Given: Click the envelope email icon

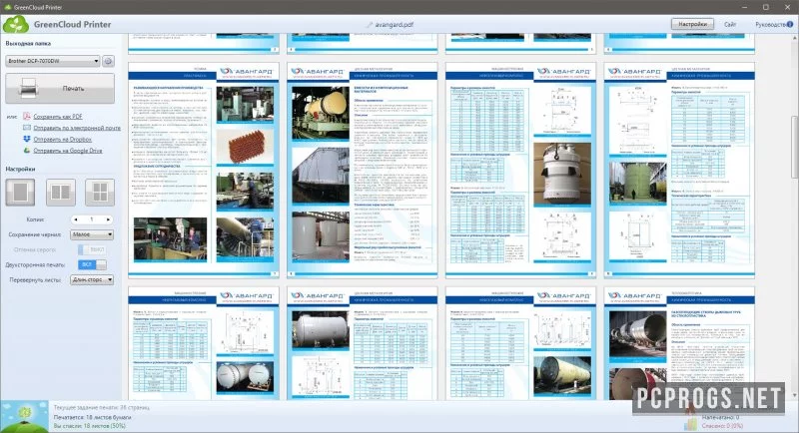Looking at the screenshot, I should coord(27,128).
